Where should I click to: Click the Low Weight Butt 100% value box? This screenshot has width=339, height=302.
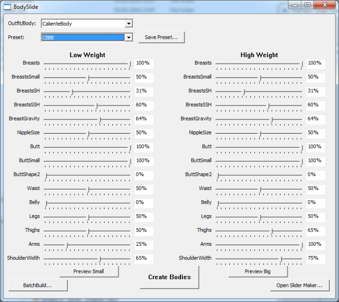point(144,147)
